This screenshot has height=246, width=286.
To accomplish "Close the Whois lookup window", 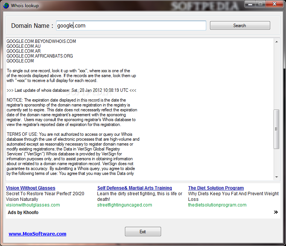I will tap(274, 4).
